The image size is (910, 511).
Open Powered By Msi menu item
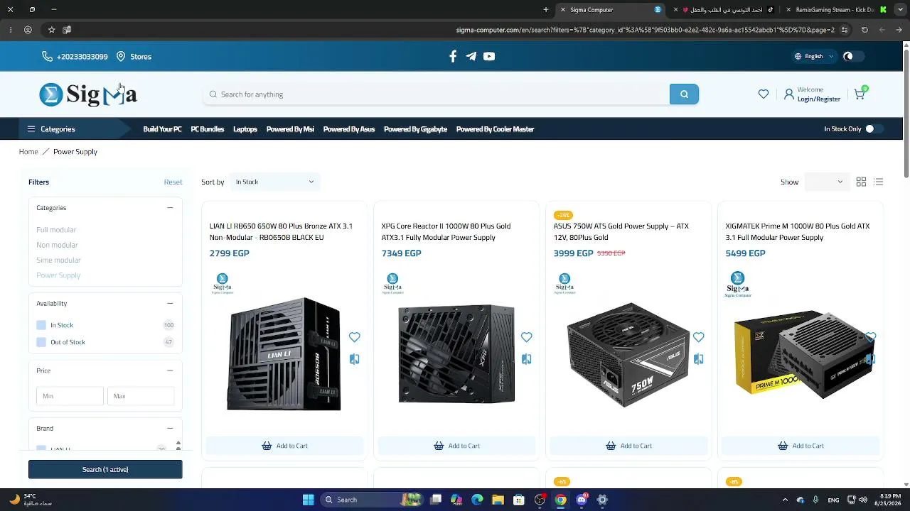click(290, 129)
